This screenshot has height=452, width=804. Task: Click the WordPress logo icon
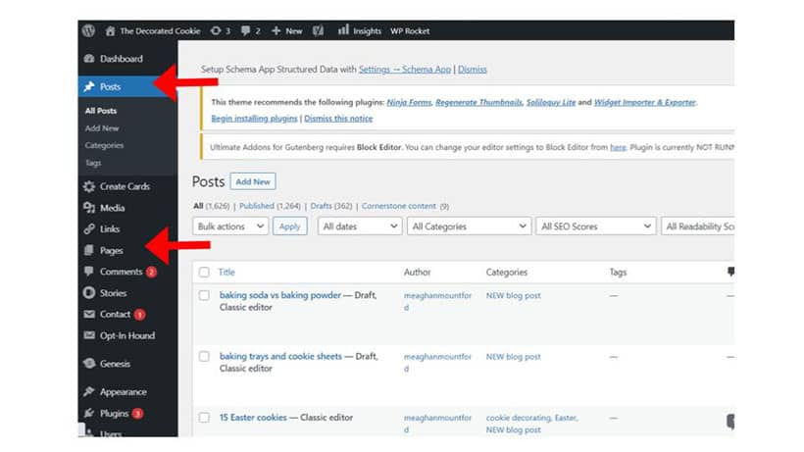click(x=88, y=30)
